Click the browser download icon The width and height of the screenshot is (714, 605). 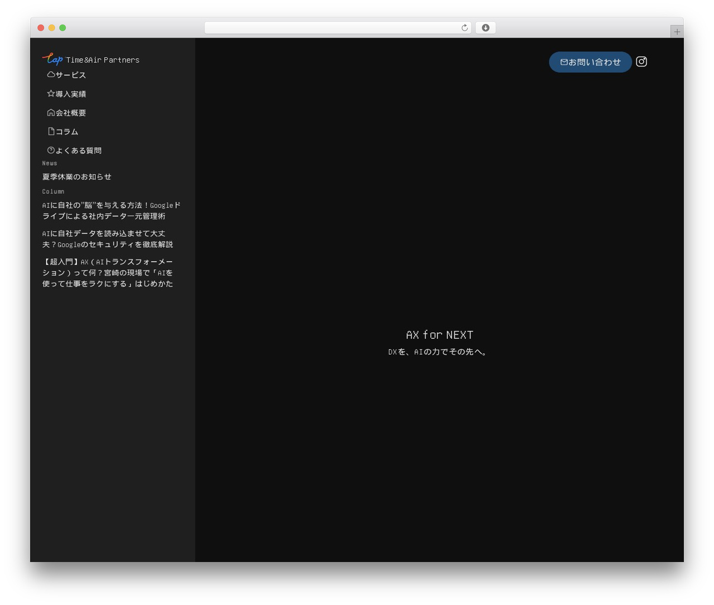pos(485,28)
